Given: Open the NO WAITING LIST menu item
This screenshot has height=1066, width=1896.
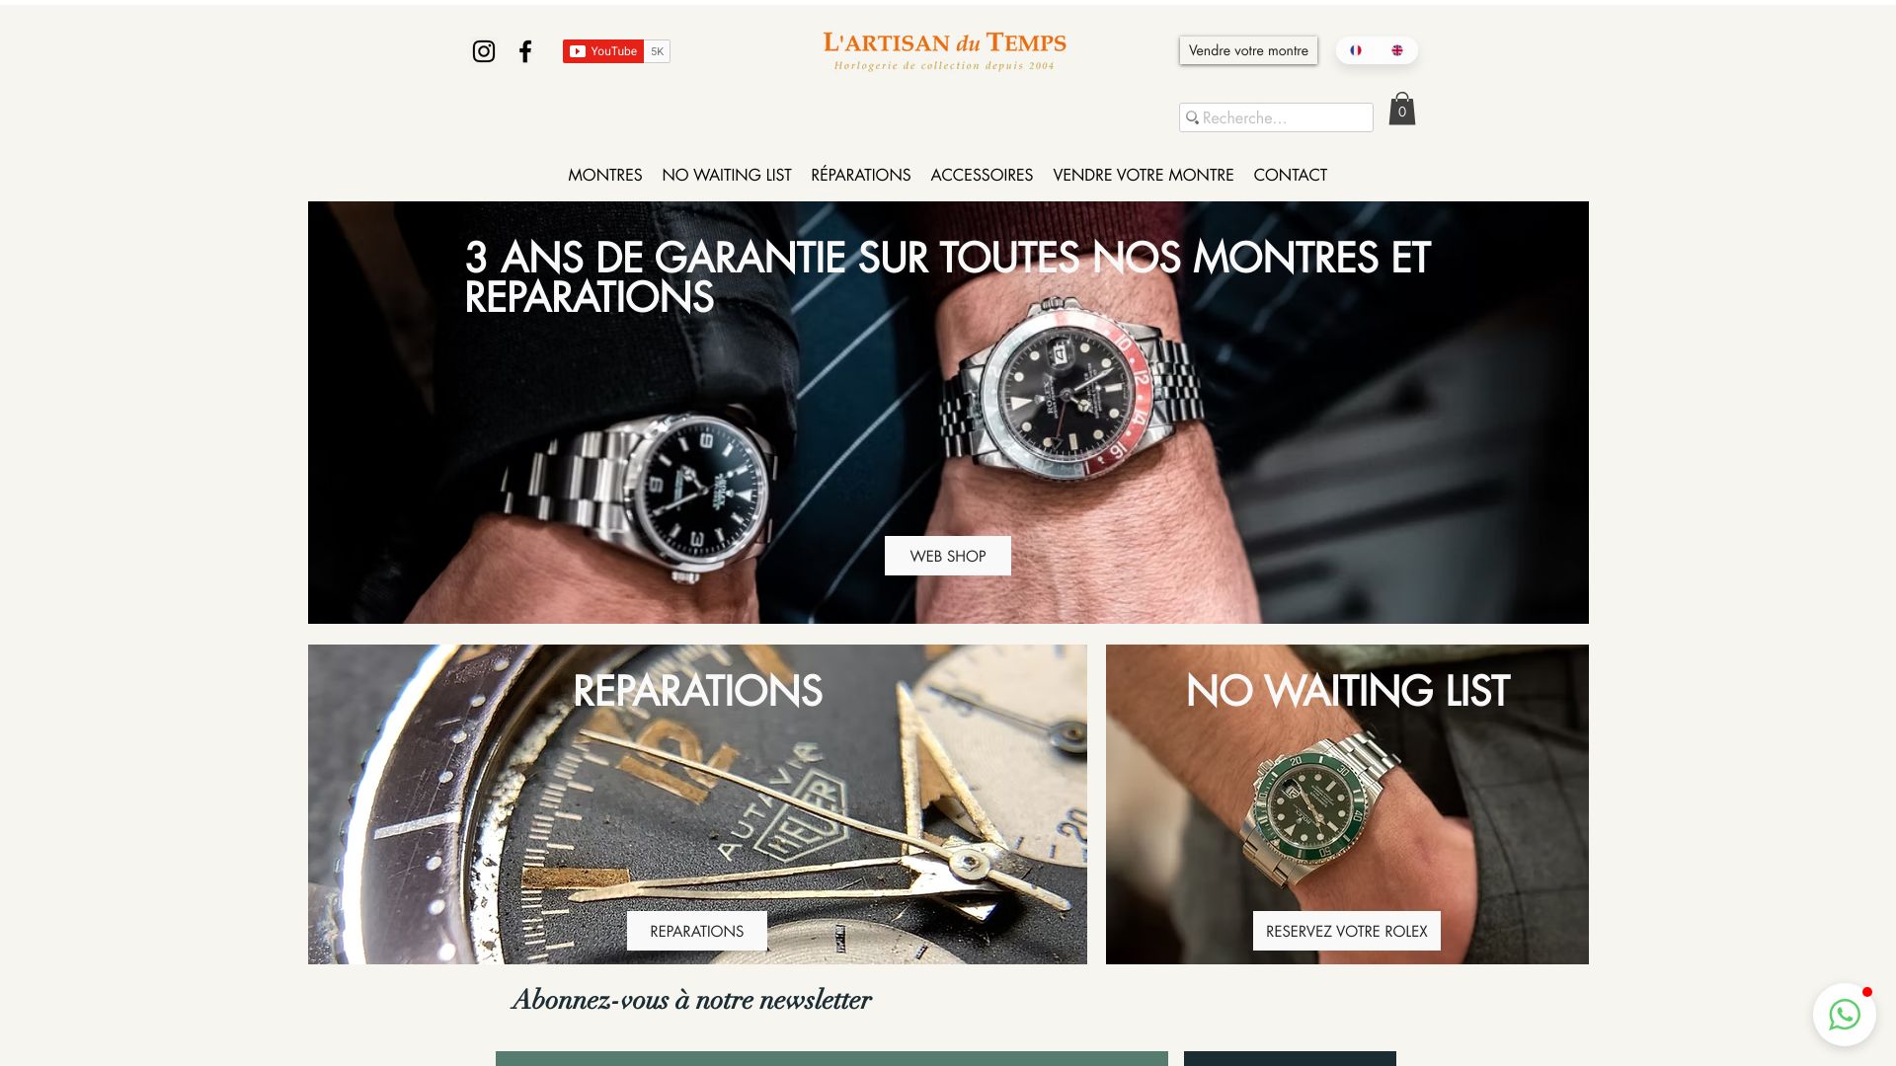Looking at the screenshot, I should pos(727,175).
